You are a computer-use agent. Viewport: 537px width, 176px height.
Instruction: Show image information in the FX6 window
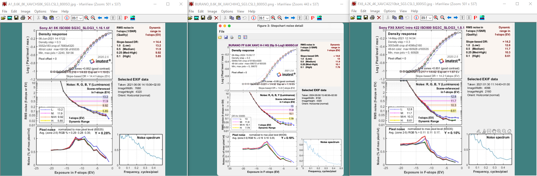[416, 18]
